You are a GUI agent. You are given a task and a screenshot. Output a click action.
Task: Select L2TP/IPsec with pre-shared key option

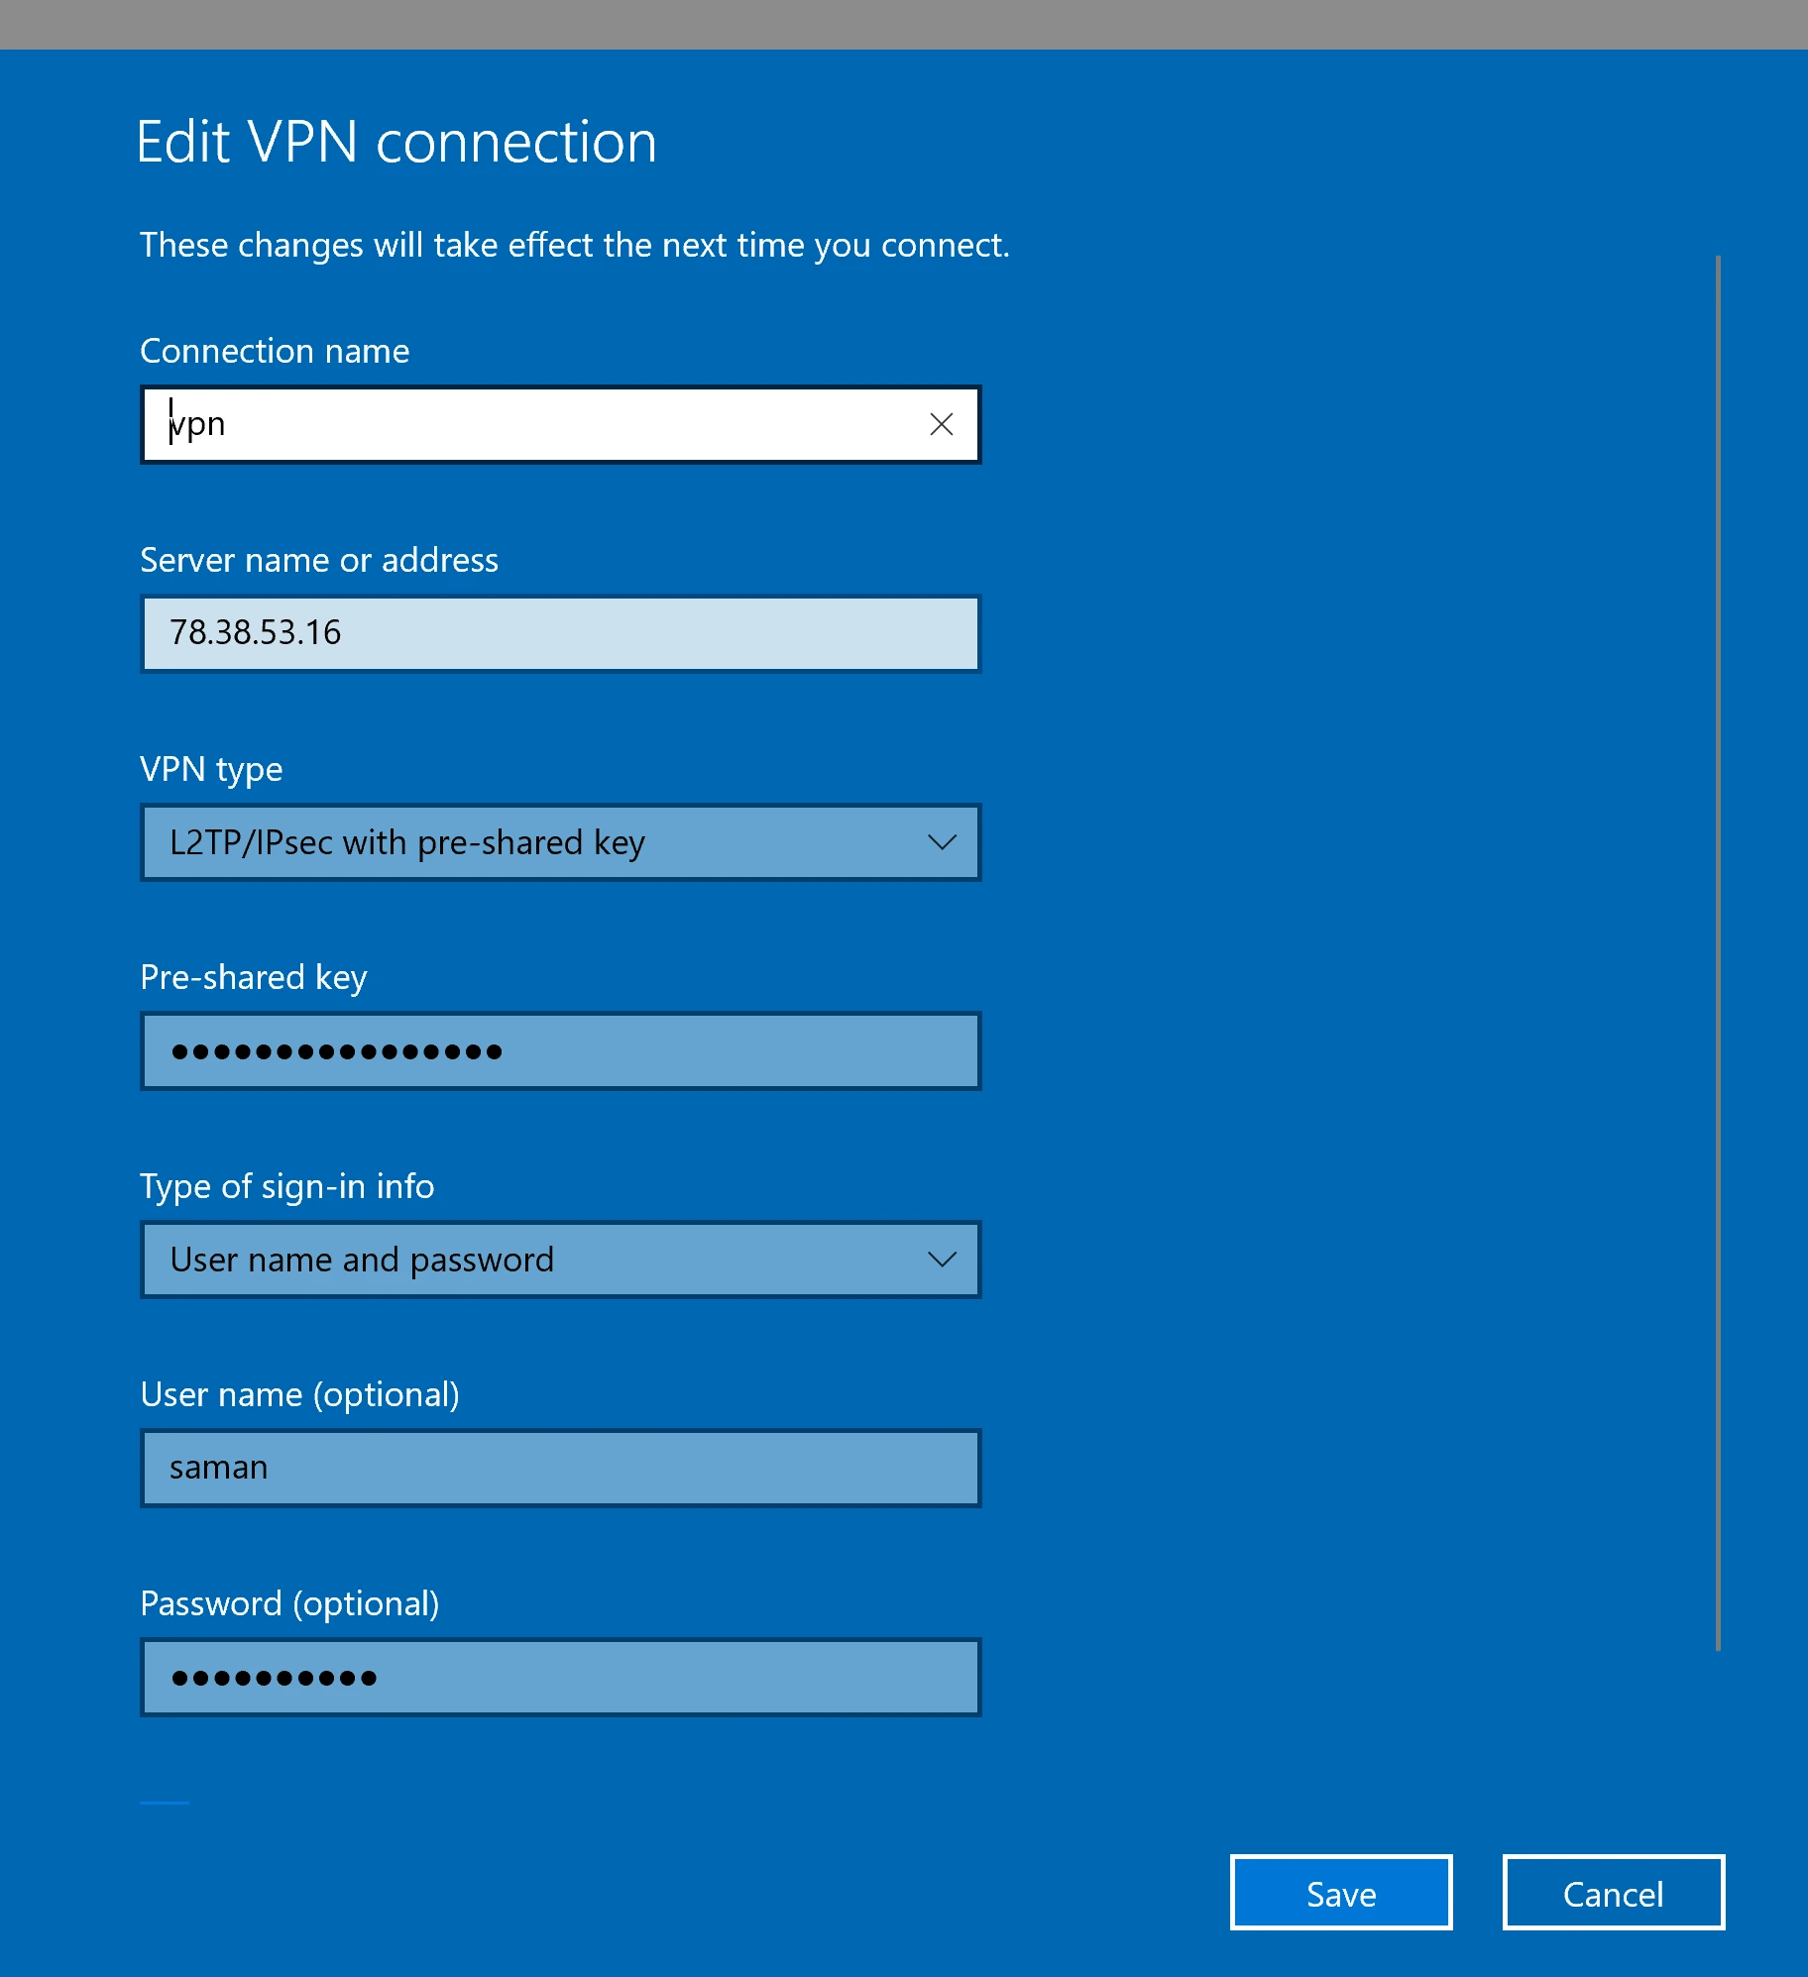(x=405, y=842)
